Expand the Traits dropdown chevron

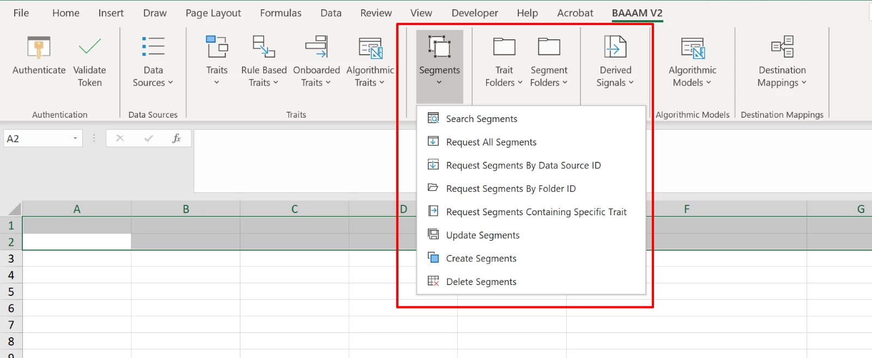pyautogui.click(x=216, y=82)
